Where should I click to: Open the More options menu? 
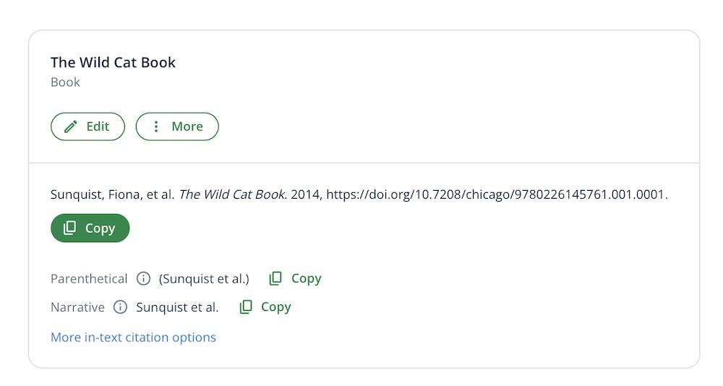point(177,126)
